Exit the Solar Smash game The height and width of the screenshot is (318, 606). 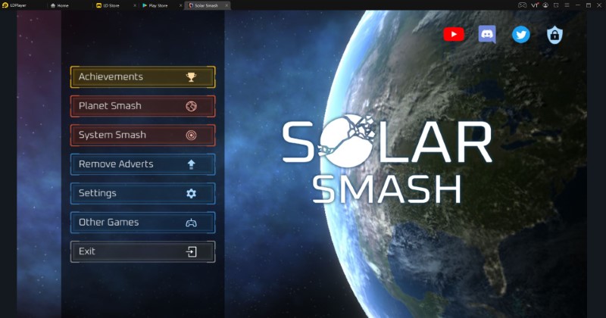pos(142,251)
